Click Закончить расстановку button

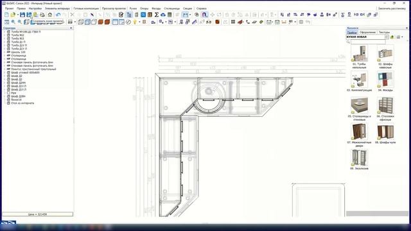[392, 8]
